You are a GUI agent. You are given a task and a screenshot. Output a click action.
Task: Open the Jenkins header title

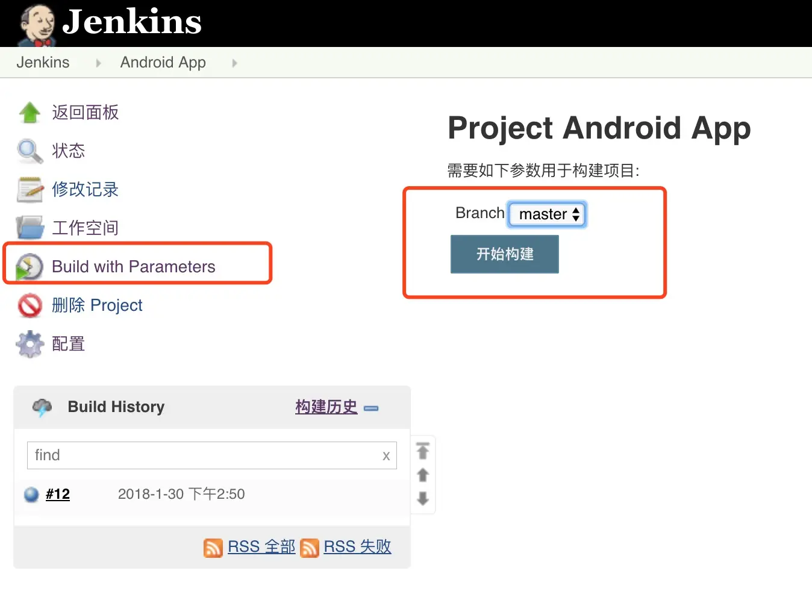(x=132, y=22)
